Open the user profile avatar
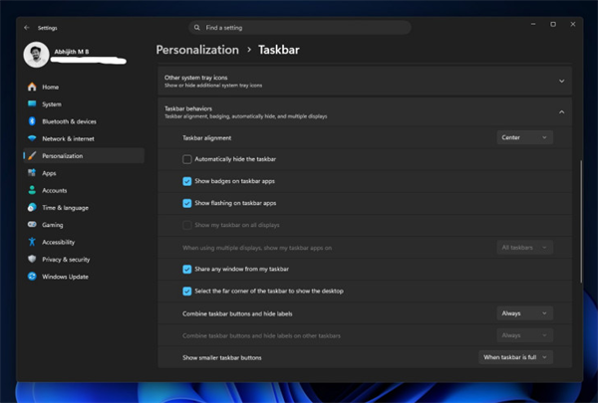The width and height of the screenshot is (598, 403). click(x=36, y=54)
